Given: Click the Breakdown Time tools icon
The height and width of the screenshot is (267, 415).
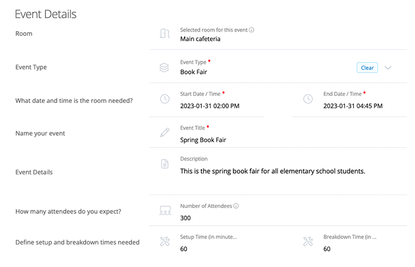Looking at the screenshot, I should (x=308, y=242).
